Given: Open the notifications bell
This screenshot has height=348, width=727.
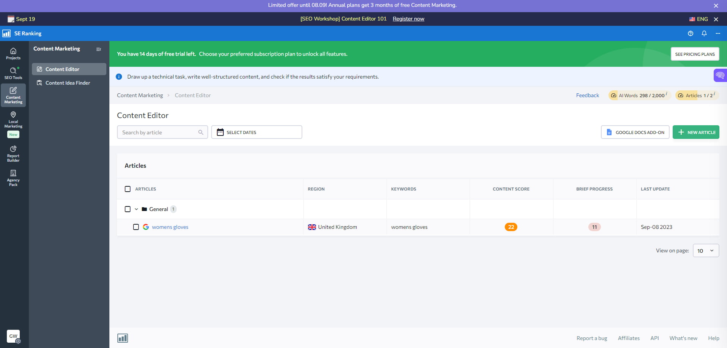Looking at the screenshot, I should pyautogui.click(x=704, y=33).
